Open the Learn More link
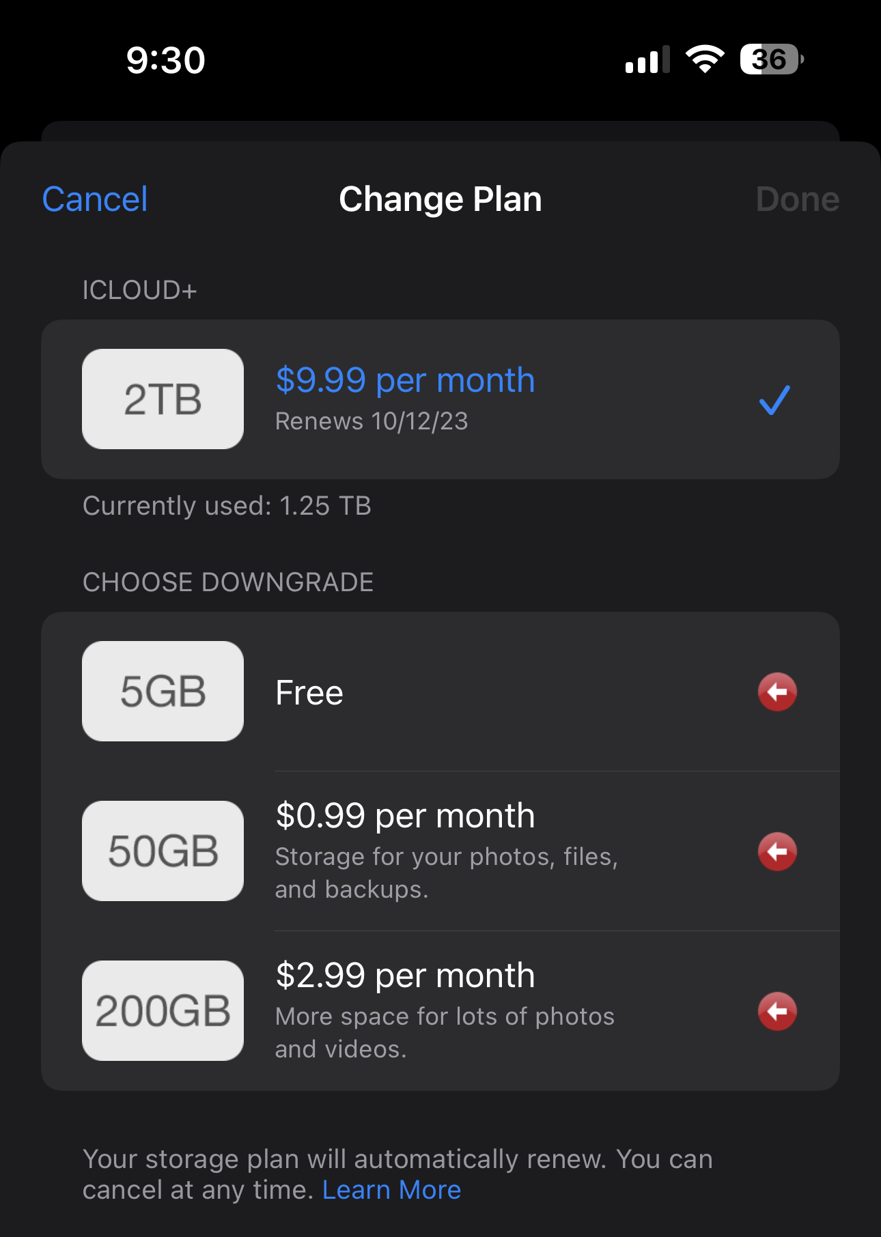Viewport: 881px width, 1237px height. pyautogui.click(x=391, y=1190)
